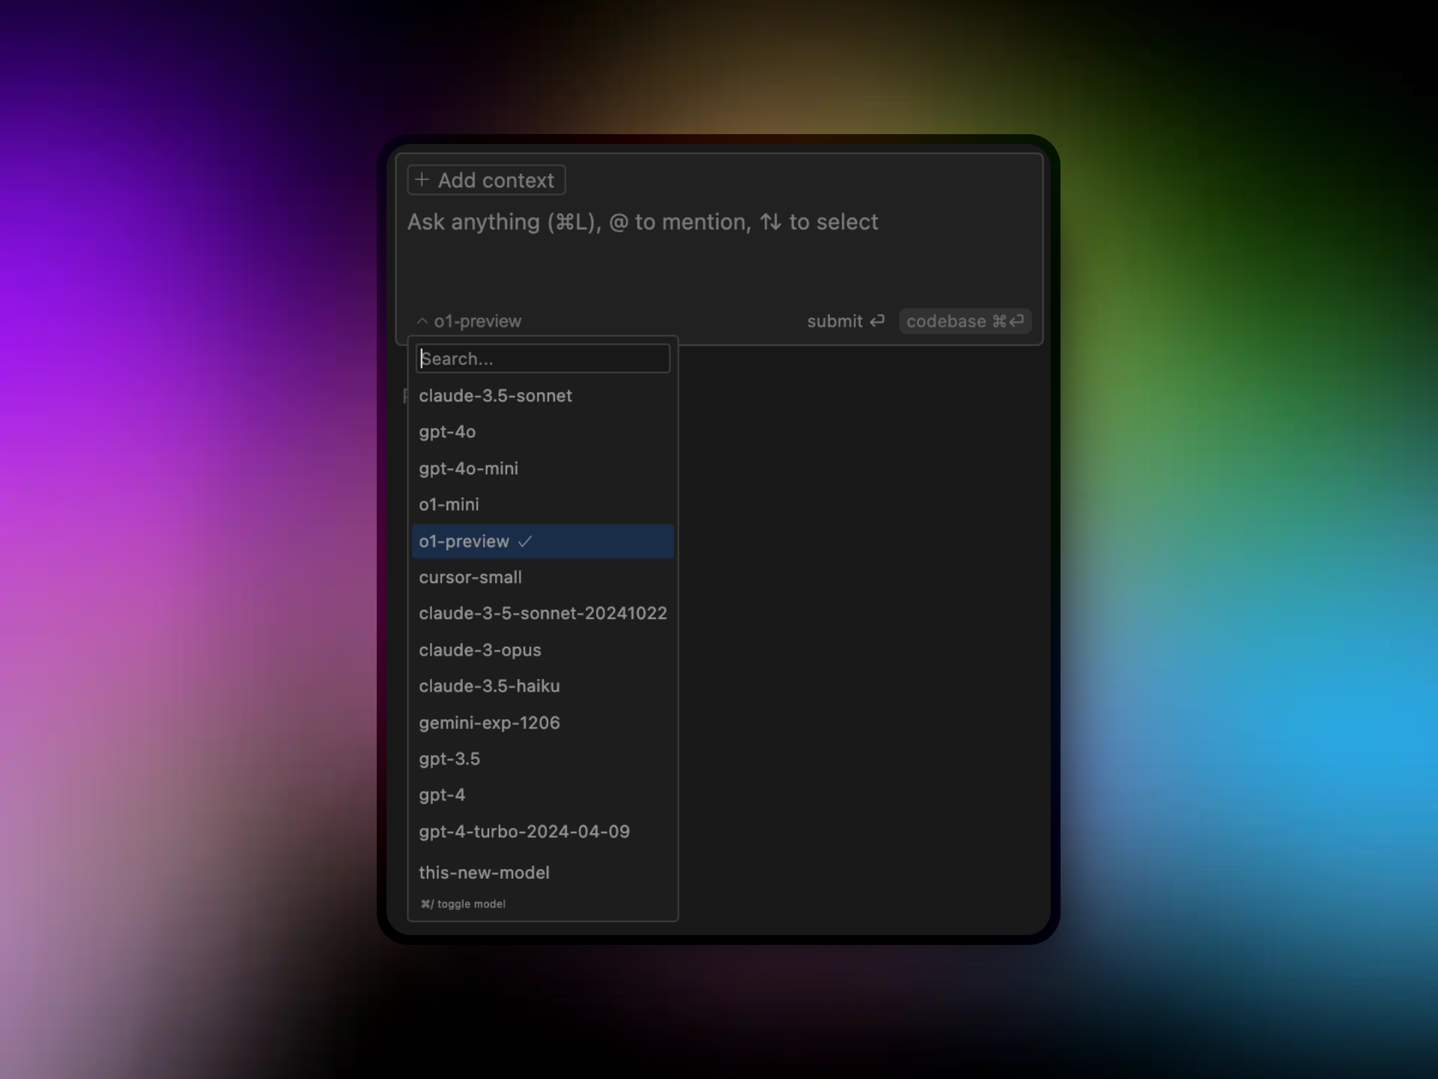Click the Add context button
Image resolution: width=1438 pixels, height=1079 pixels.
[x=486, y=180]
